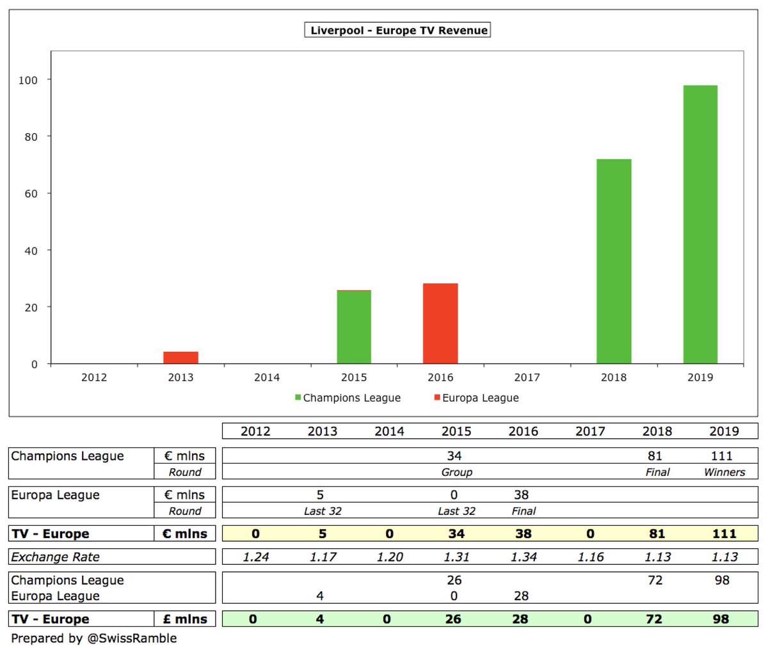Click Champions League € value 111
768x648 pixels.
(721, 456)
